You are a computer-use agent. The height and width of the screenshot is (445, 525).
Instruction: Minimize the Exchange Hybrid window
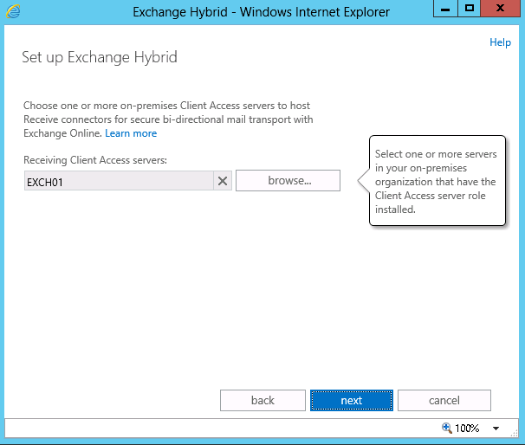coord(445,9)
